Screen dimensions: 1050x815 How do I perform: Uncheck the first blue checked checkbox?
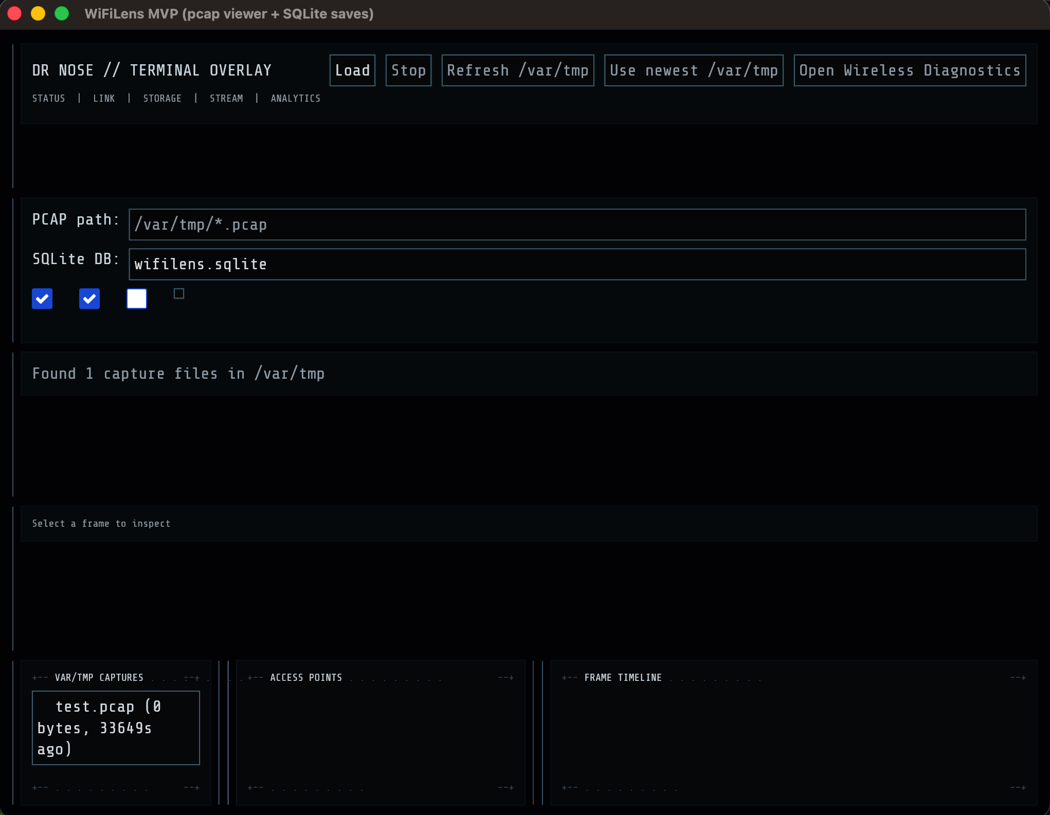point(42,299)
